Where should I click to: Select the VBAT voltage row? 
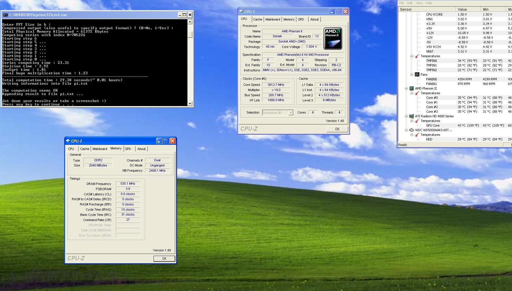click(455, 51)
